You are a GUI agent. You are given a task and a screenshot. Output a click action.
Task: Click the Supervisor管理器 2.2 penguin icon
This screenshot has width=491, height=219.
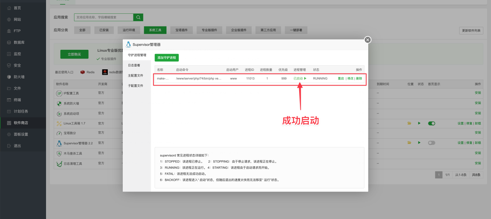click(x=59, y=143)
